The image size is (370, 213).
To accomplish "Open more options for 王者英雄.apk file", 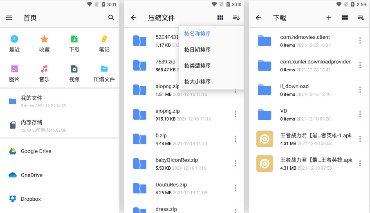I will pos(360,164).
